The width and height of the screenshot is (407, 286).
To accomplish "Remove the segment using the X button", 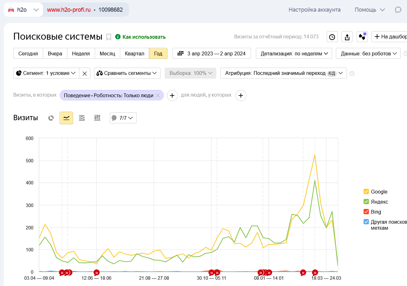I will coord(85,73).
